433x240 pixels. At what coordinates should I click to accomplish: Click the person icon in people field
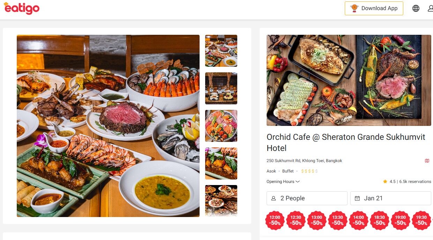274,198
